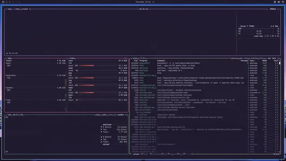Click the filter field in the proc box
The height and width of the screenshot is (161, 286).
click(143, 58)
